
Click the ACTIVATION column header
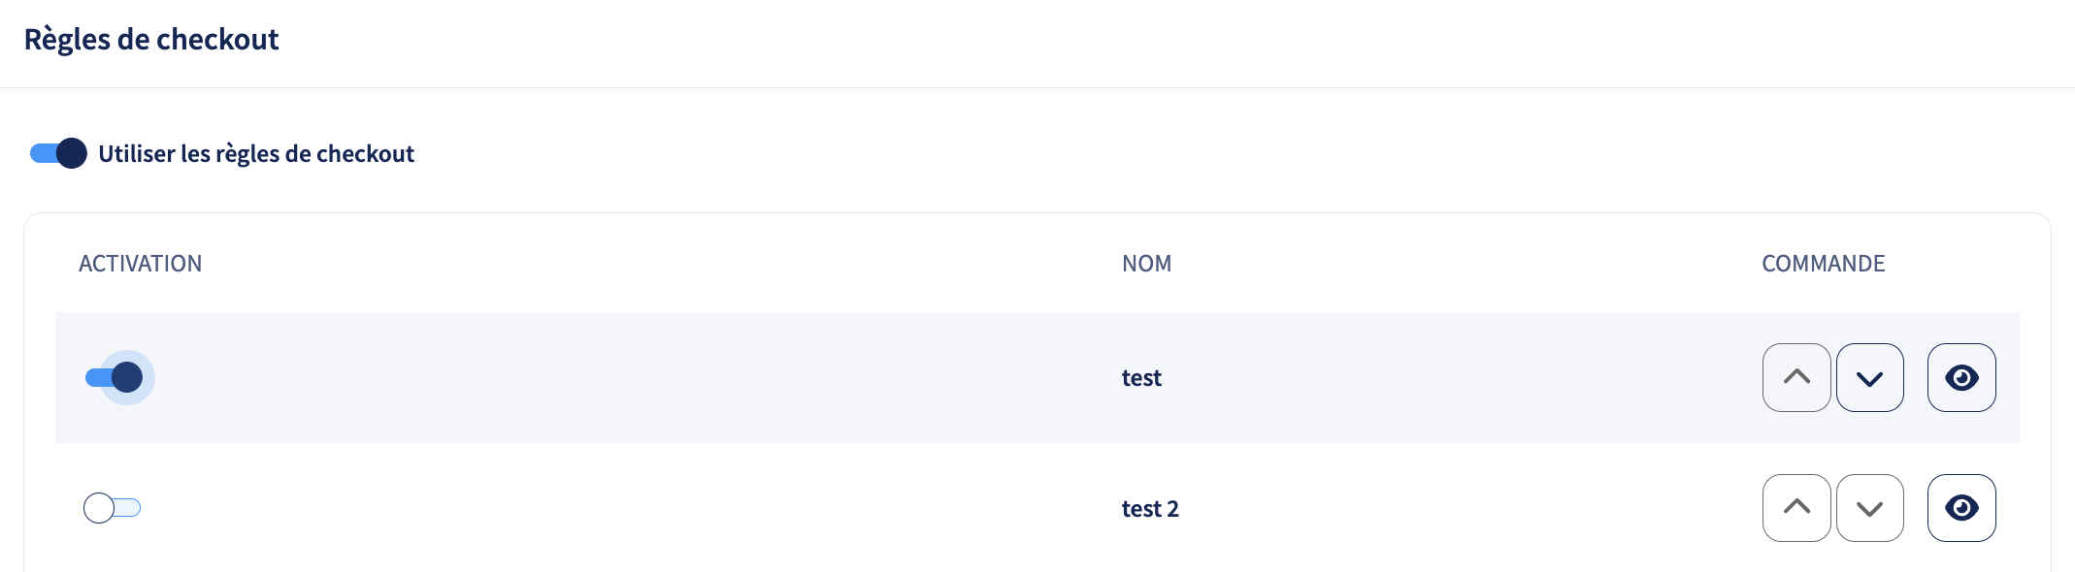coord(140,264)
